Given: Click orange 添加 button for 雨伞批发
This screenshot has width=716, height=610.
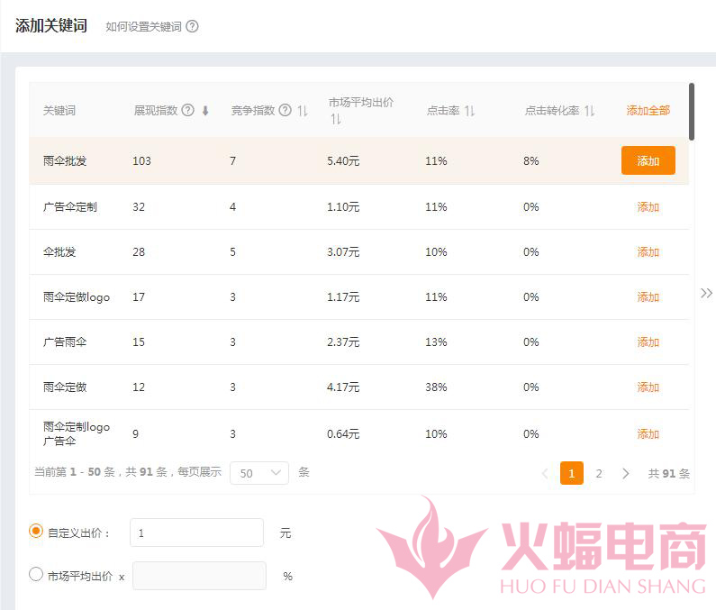Looking at the screenshot, I should 648,160.
